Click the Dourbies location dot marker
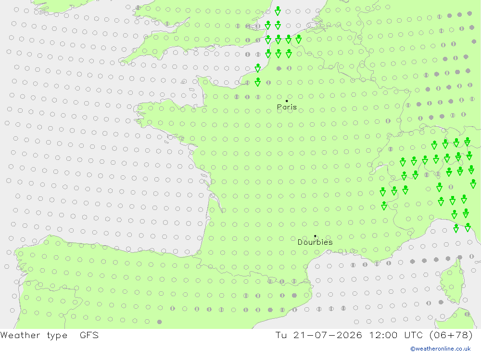The height and width of the screenshot is (353, 481). coord(315,236)
